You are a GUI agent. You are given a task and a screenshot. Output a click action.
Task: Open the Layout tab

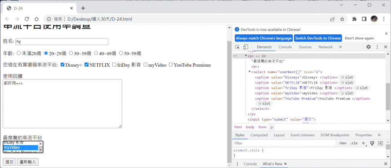pyautogui.click(x=279, y=135)
